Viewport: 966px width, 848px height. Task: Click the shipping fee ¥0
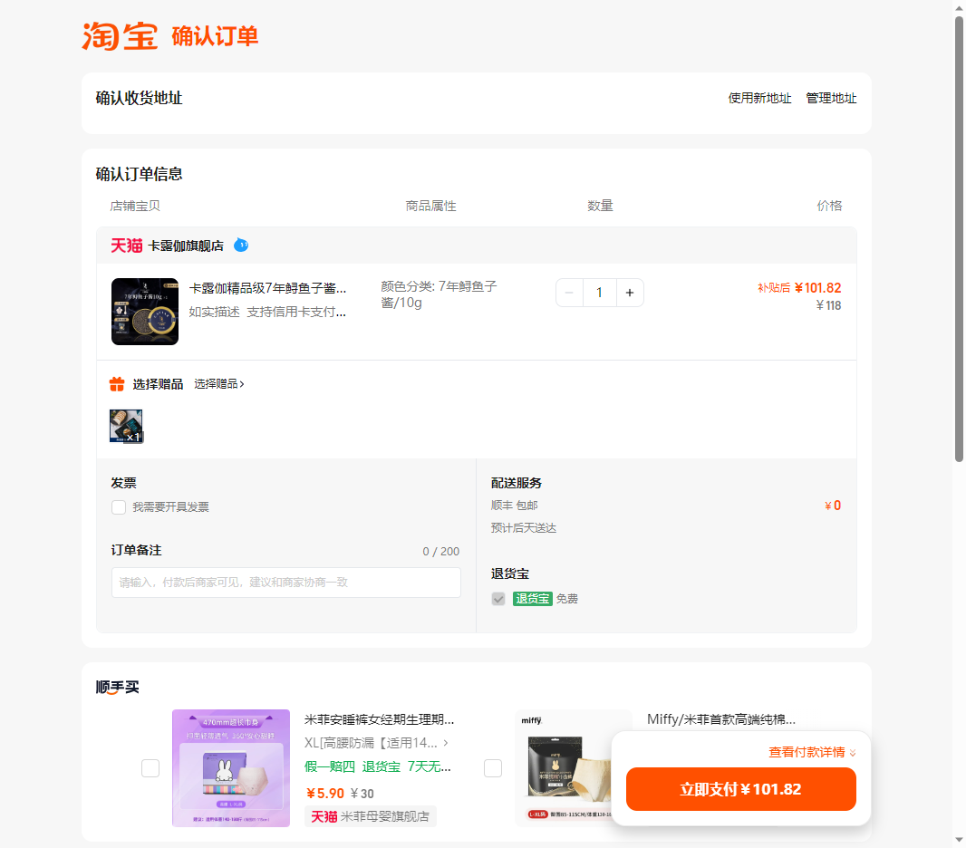click(x=833, y=506)
